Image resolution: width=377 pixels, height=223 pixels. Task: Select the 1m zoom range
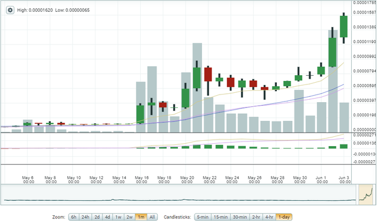(x=141, y=217)
